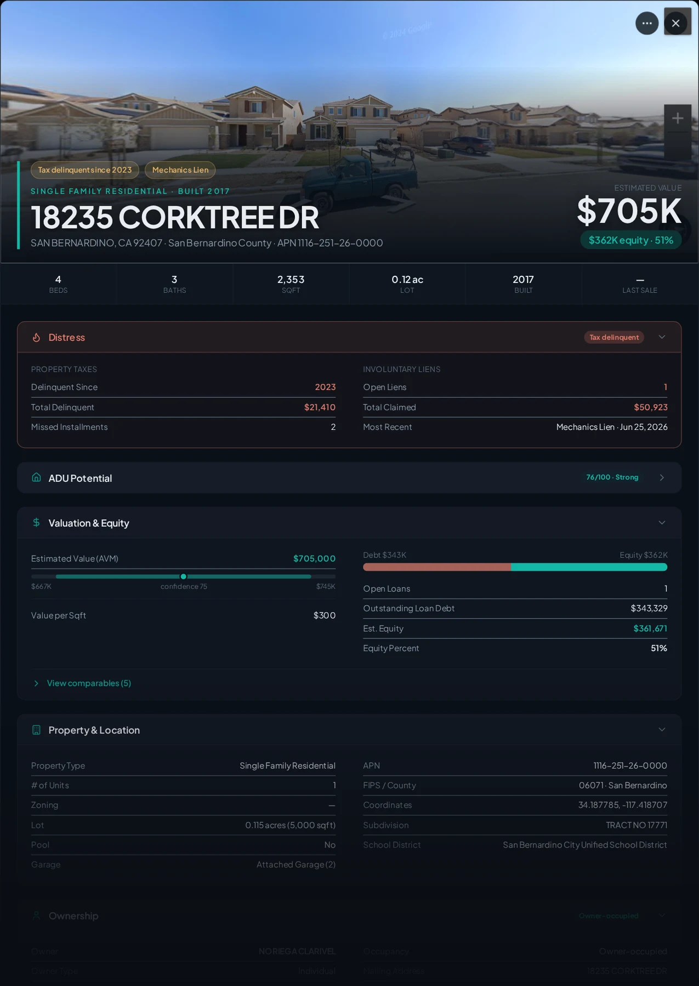The width and height of the screenshot is (699, 986).
Task: Click the 76/100 · Strong score badge
Action: (612, 478)
